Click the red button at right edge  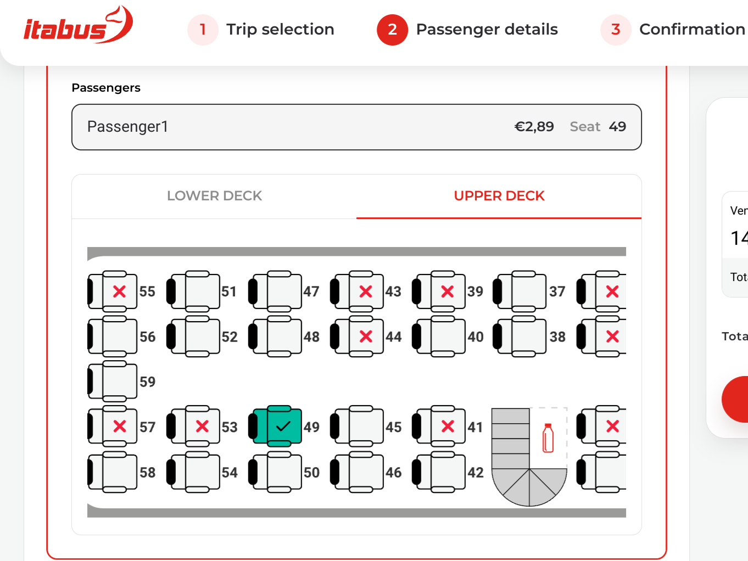[737, 399]
